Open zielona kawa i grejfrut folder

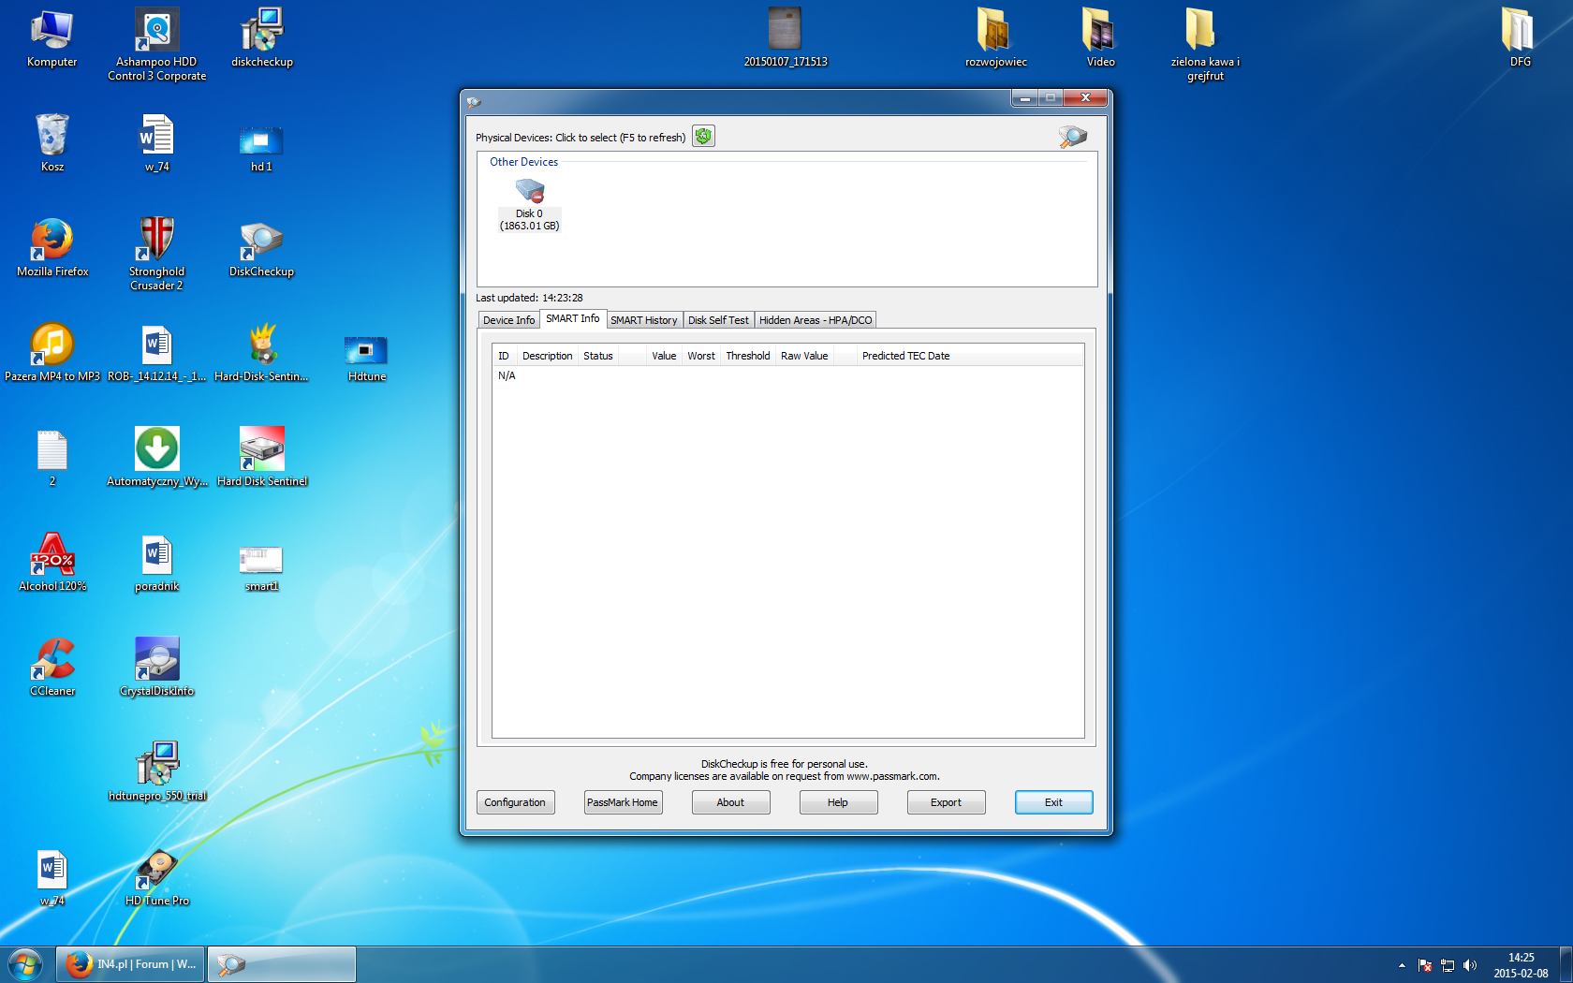coord(1205,44)
